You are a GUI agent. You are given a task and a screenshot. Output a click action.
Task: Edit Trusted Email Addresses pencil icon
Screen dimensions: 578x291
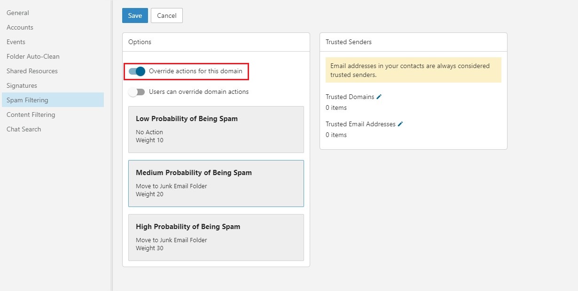400,124
